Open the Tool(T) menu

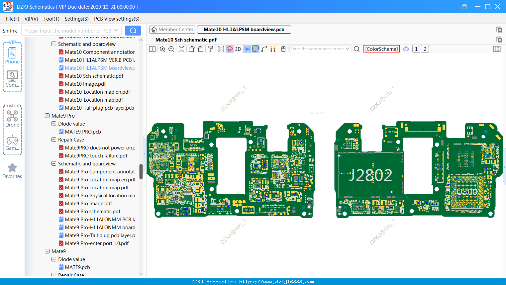(x=51, y=19)
